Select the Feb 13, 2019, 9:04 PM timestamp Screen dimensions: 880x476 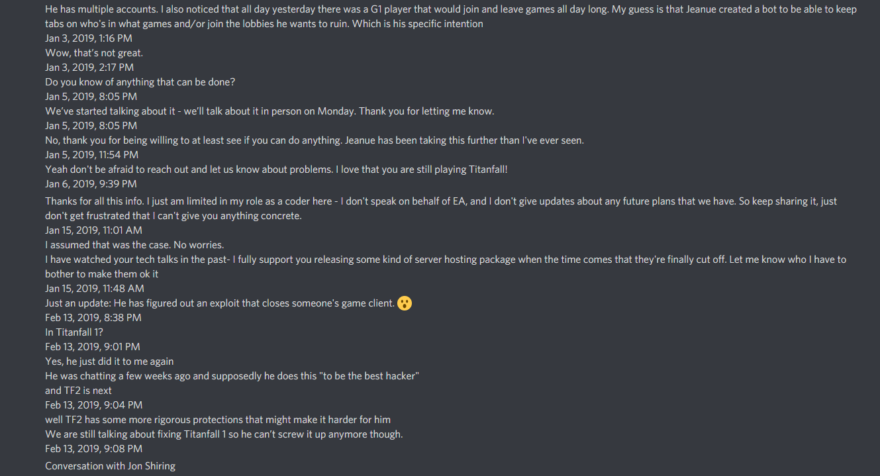tap(93, 405)
